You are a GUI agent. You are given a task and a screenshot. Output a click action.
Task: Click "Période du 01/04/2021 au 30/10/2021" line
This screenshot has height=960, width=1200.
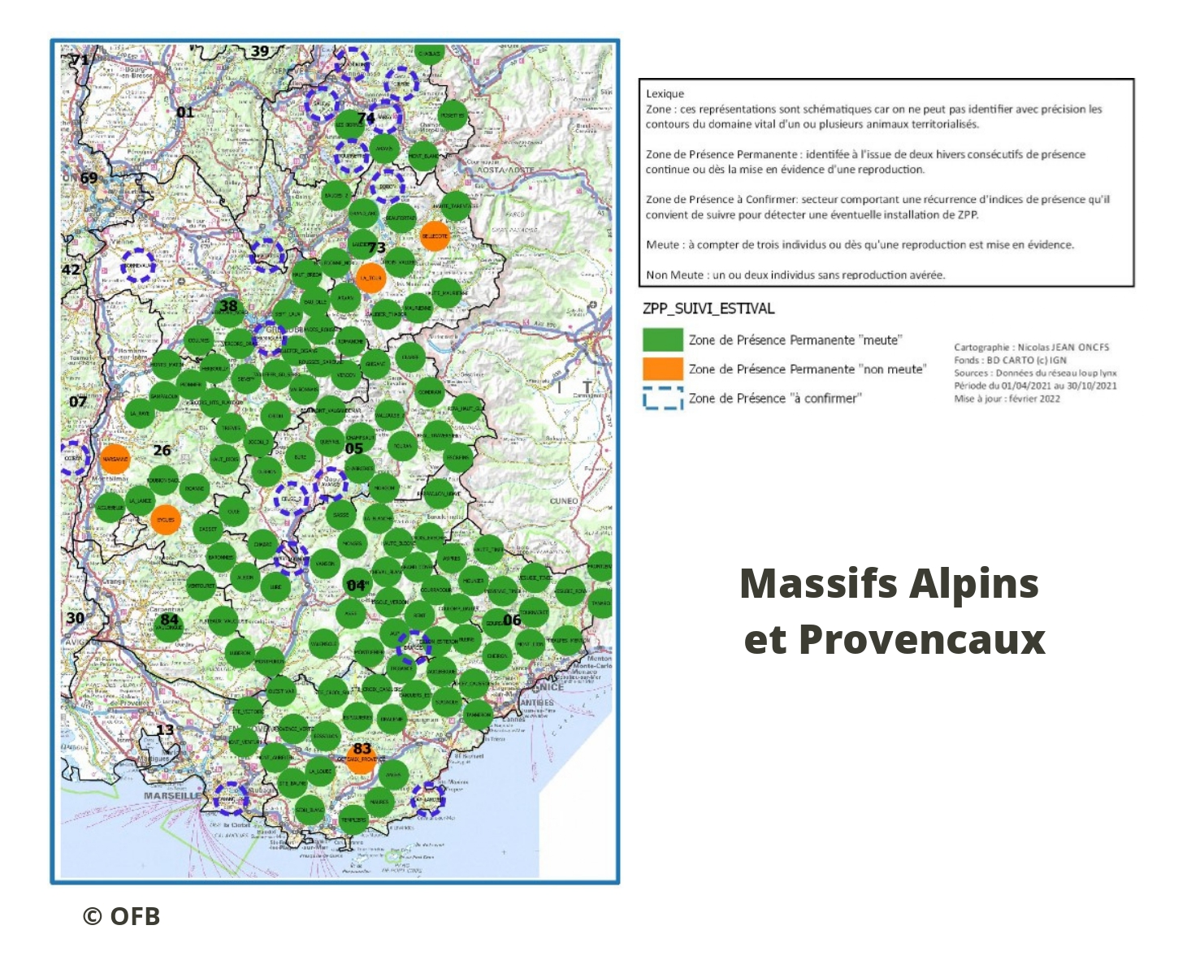point(1035,386)
